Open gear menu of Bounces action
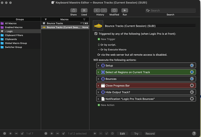The image size is (201, 137). [192, 79]
